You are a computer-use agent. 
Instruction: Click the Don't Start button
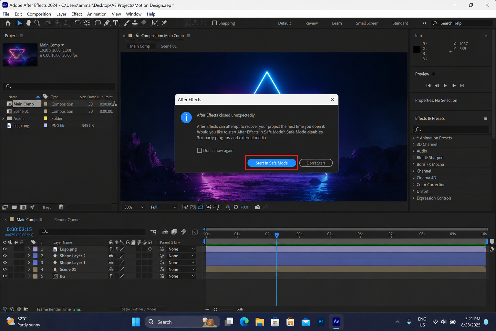316,163
